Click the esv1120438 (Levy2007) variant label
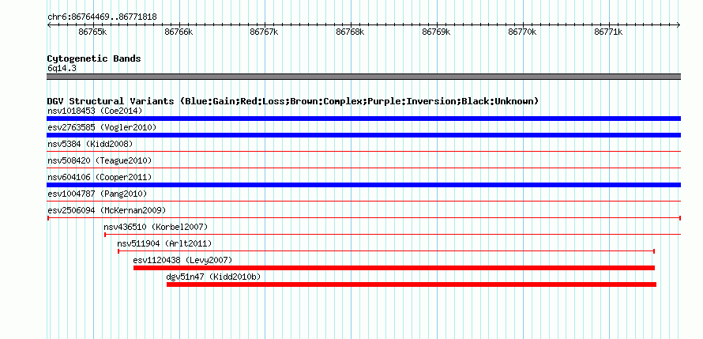 click(x=182, y=260)
